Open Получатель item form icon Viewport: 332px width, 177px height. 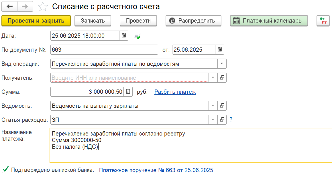pyautogui.click(x=222, y=77)
